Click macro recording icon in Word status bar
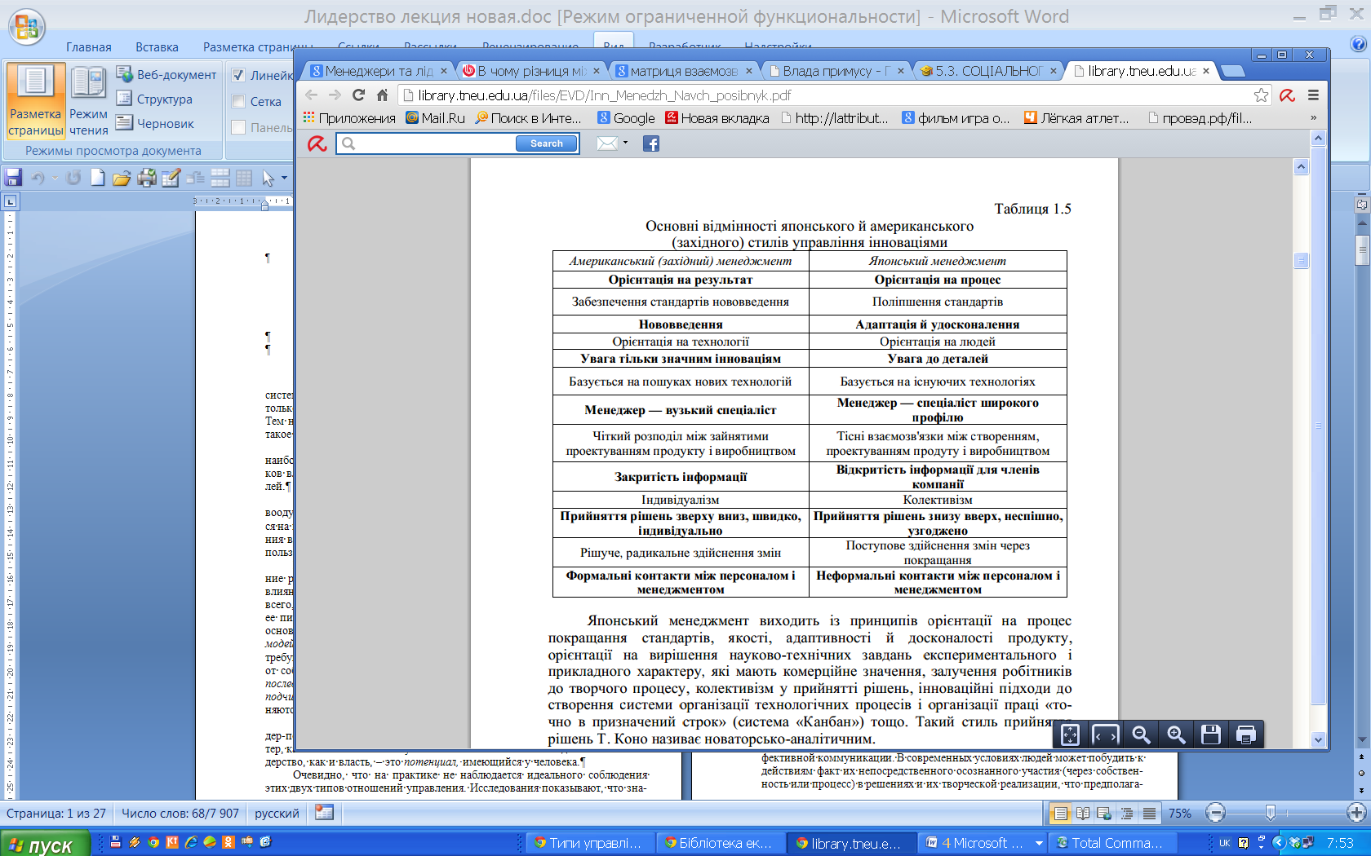The image size is (1371, 856). coord(324,812)
